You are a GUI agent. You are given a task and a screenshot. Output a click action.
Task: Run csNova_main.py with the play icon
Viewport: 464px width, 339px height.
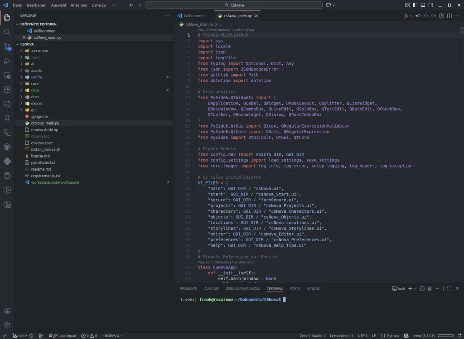tap(406, 15)
